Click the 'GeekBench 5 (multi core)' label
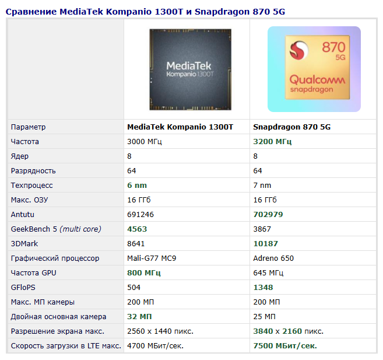The image size is (383, 360). (56, 229)
